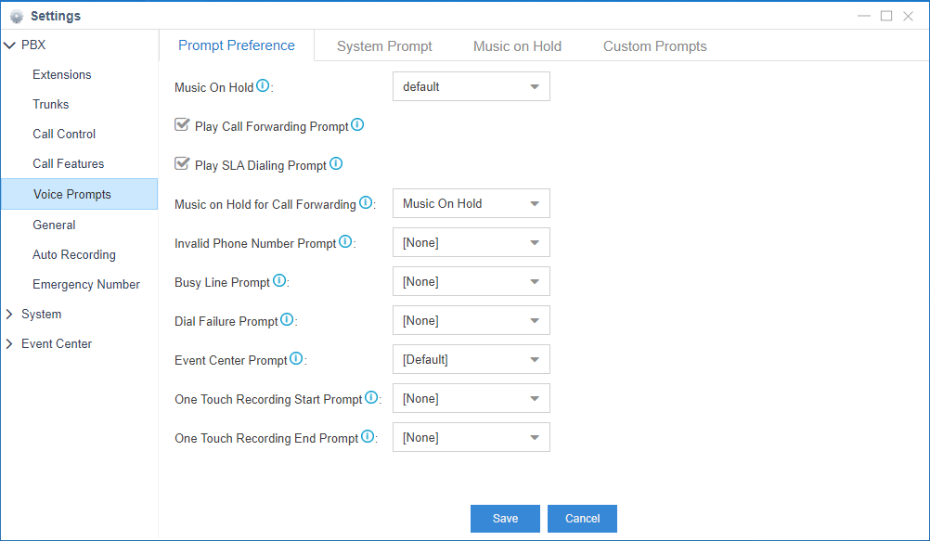Open the Event Center Prompt dropdown
The height and width of the screenshot is (541, 930).
(471, 359)
